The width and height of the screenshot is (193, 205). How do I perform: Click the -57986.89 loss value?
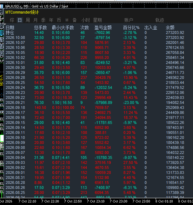pos(103,102)
